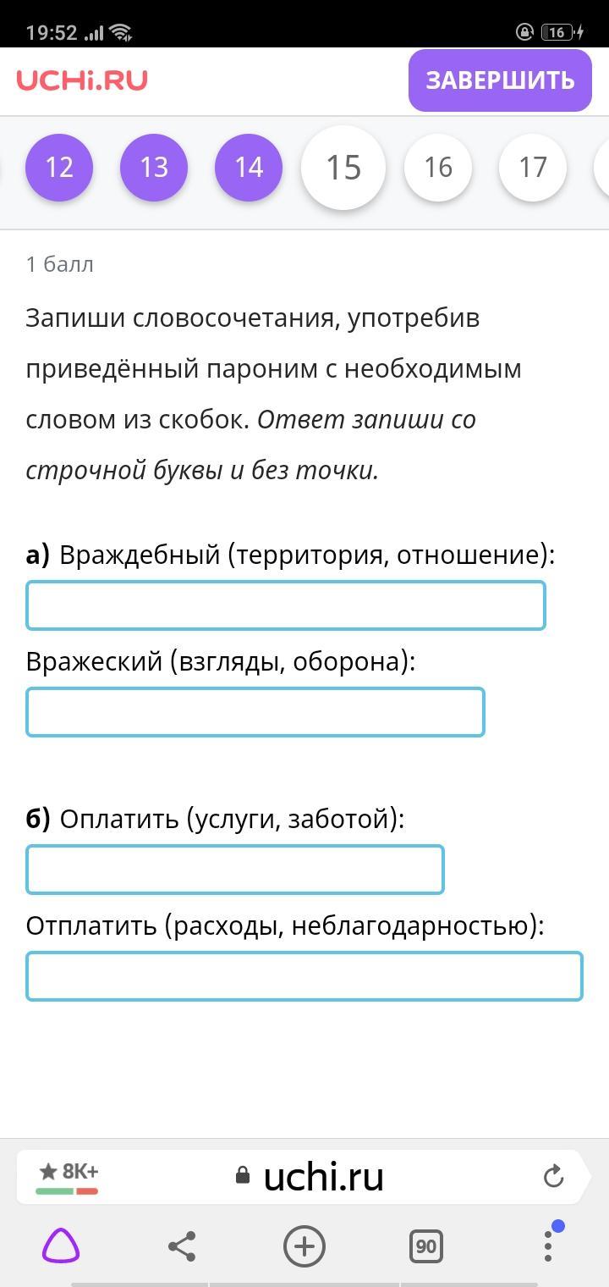609x1287 pixels.
Task: Click the Отплатить answer field
Action: coord(304,976)
